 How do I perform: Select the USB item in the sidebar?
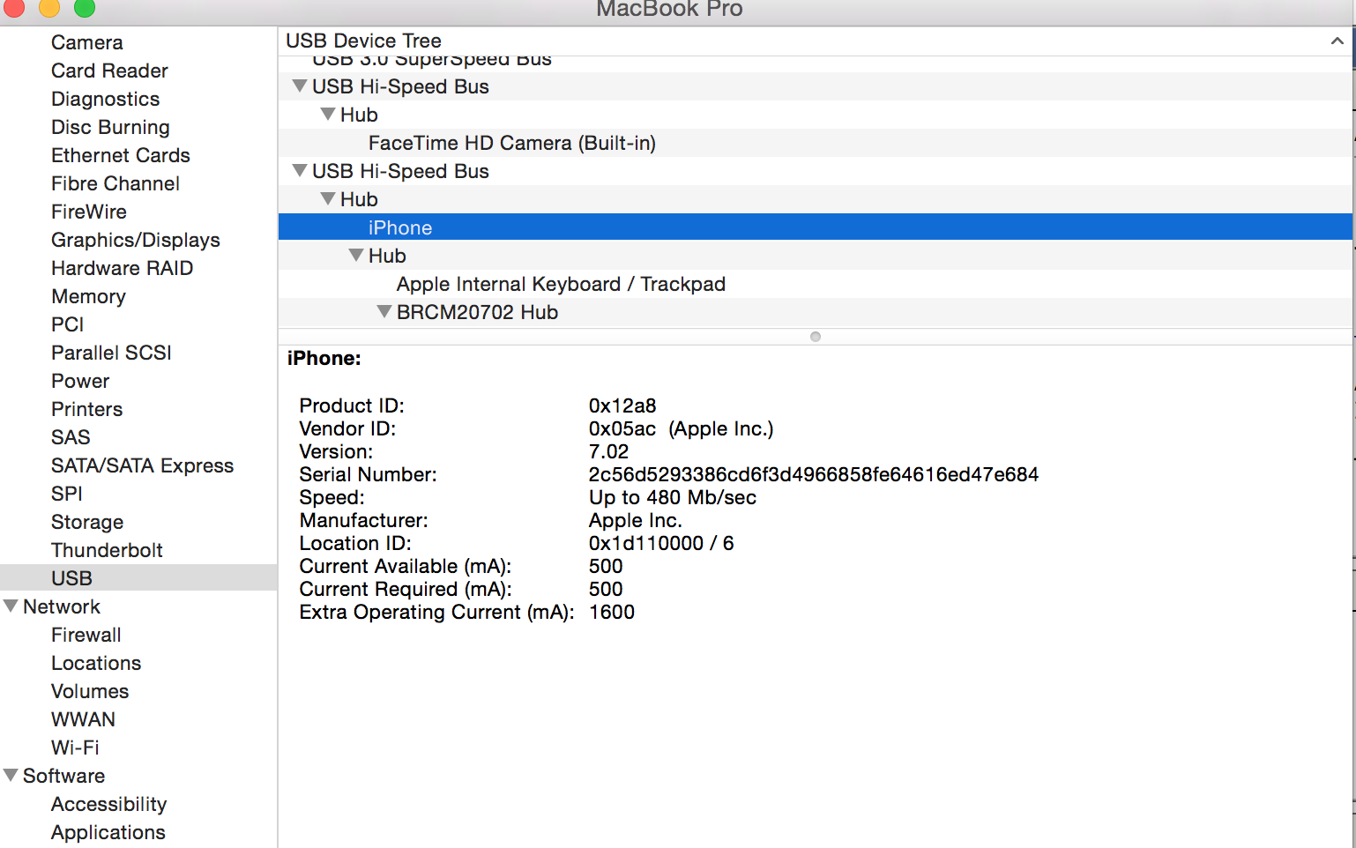point(138,578)
